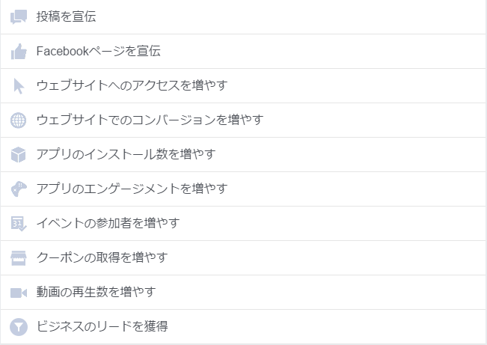487x345 pixels.
Task: Click the game controller icon for app engagement
Action: 19,189
